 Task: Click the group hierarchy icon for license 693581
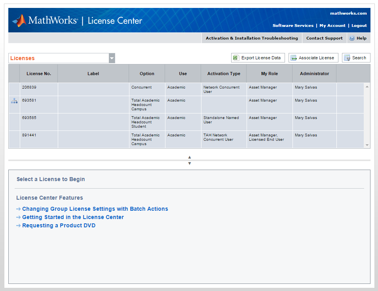click(14, 101)
